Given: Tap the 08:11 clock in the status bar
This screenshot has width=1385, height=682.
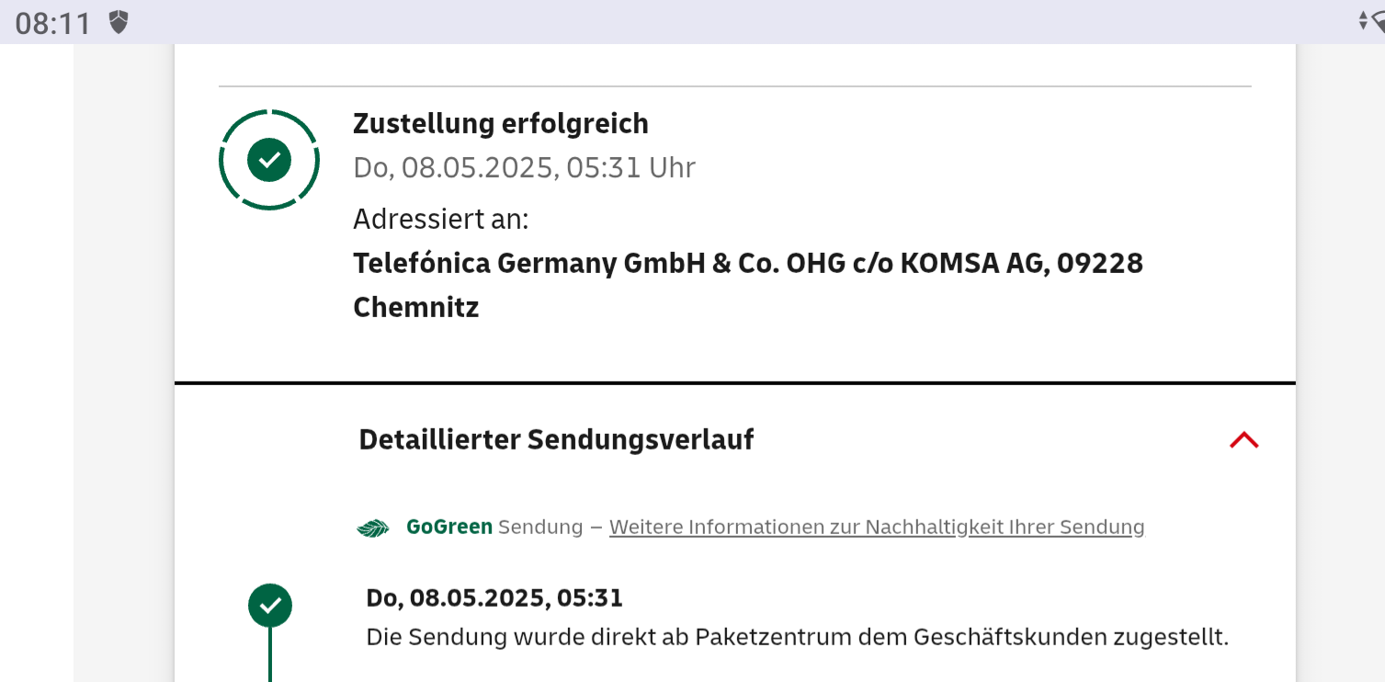Looking at the screenshot, I should click(x=53, y=23).
